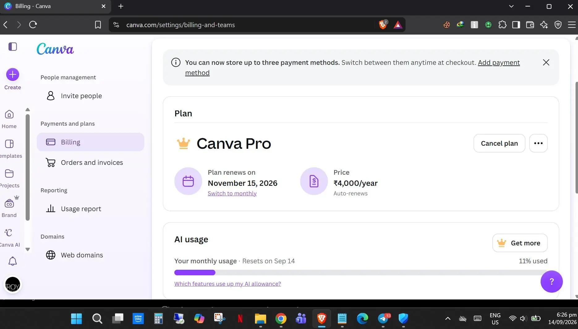578x329 pixels.
Task: Open Brave VPN icon
Action: coord(558,25)
